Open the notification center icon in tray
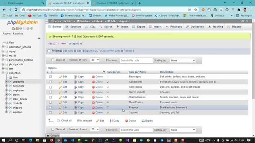Viewport: 255px width, 143px height. (249, 140)
